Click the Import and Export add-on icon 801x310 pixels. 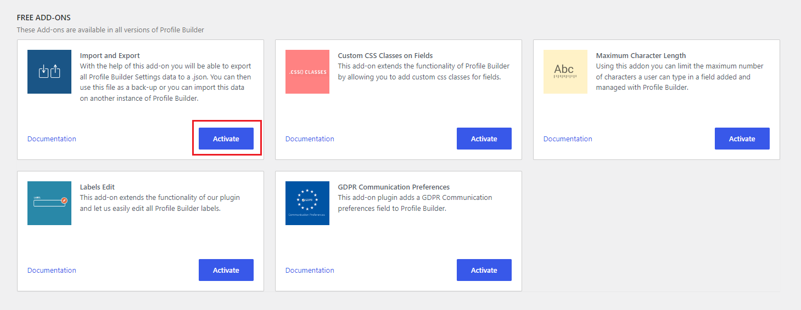49,72
